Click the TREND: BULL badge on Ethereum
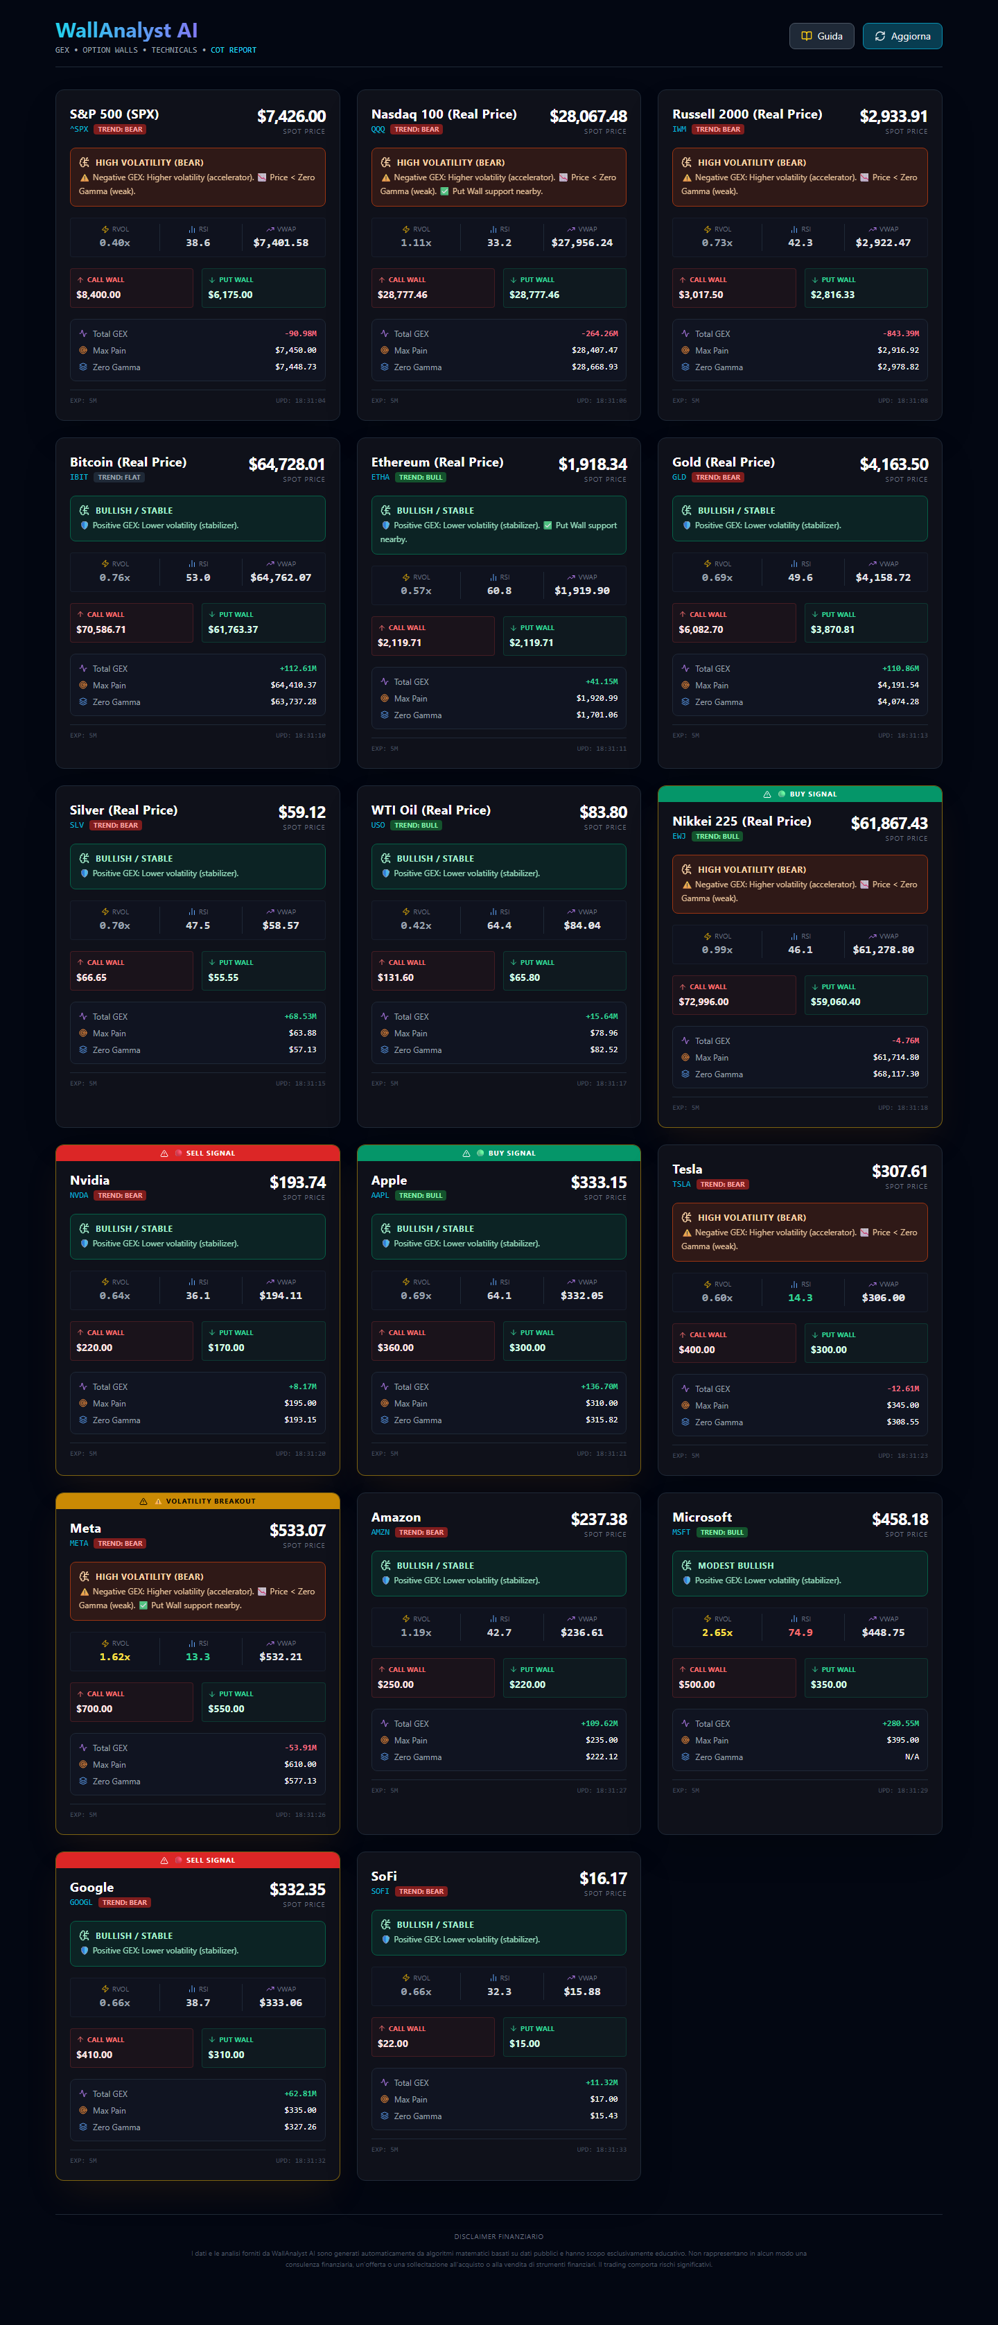This screenshot has width=998, height=2325. tap(421, 478)
